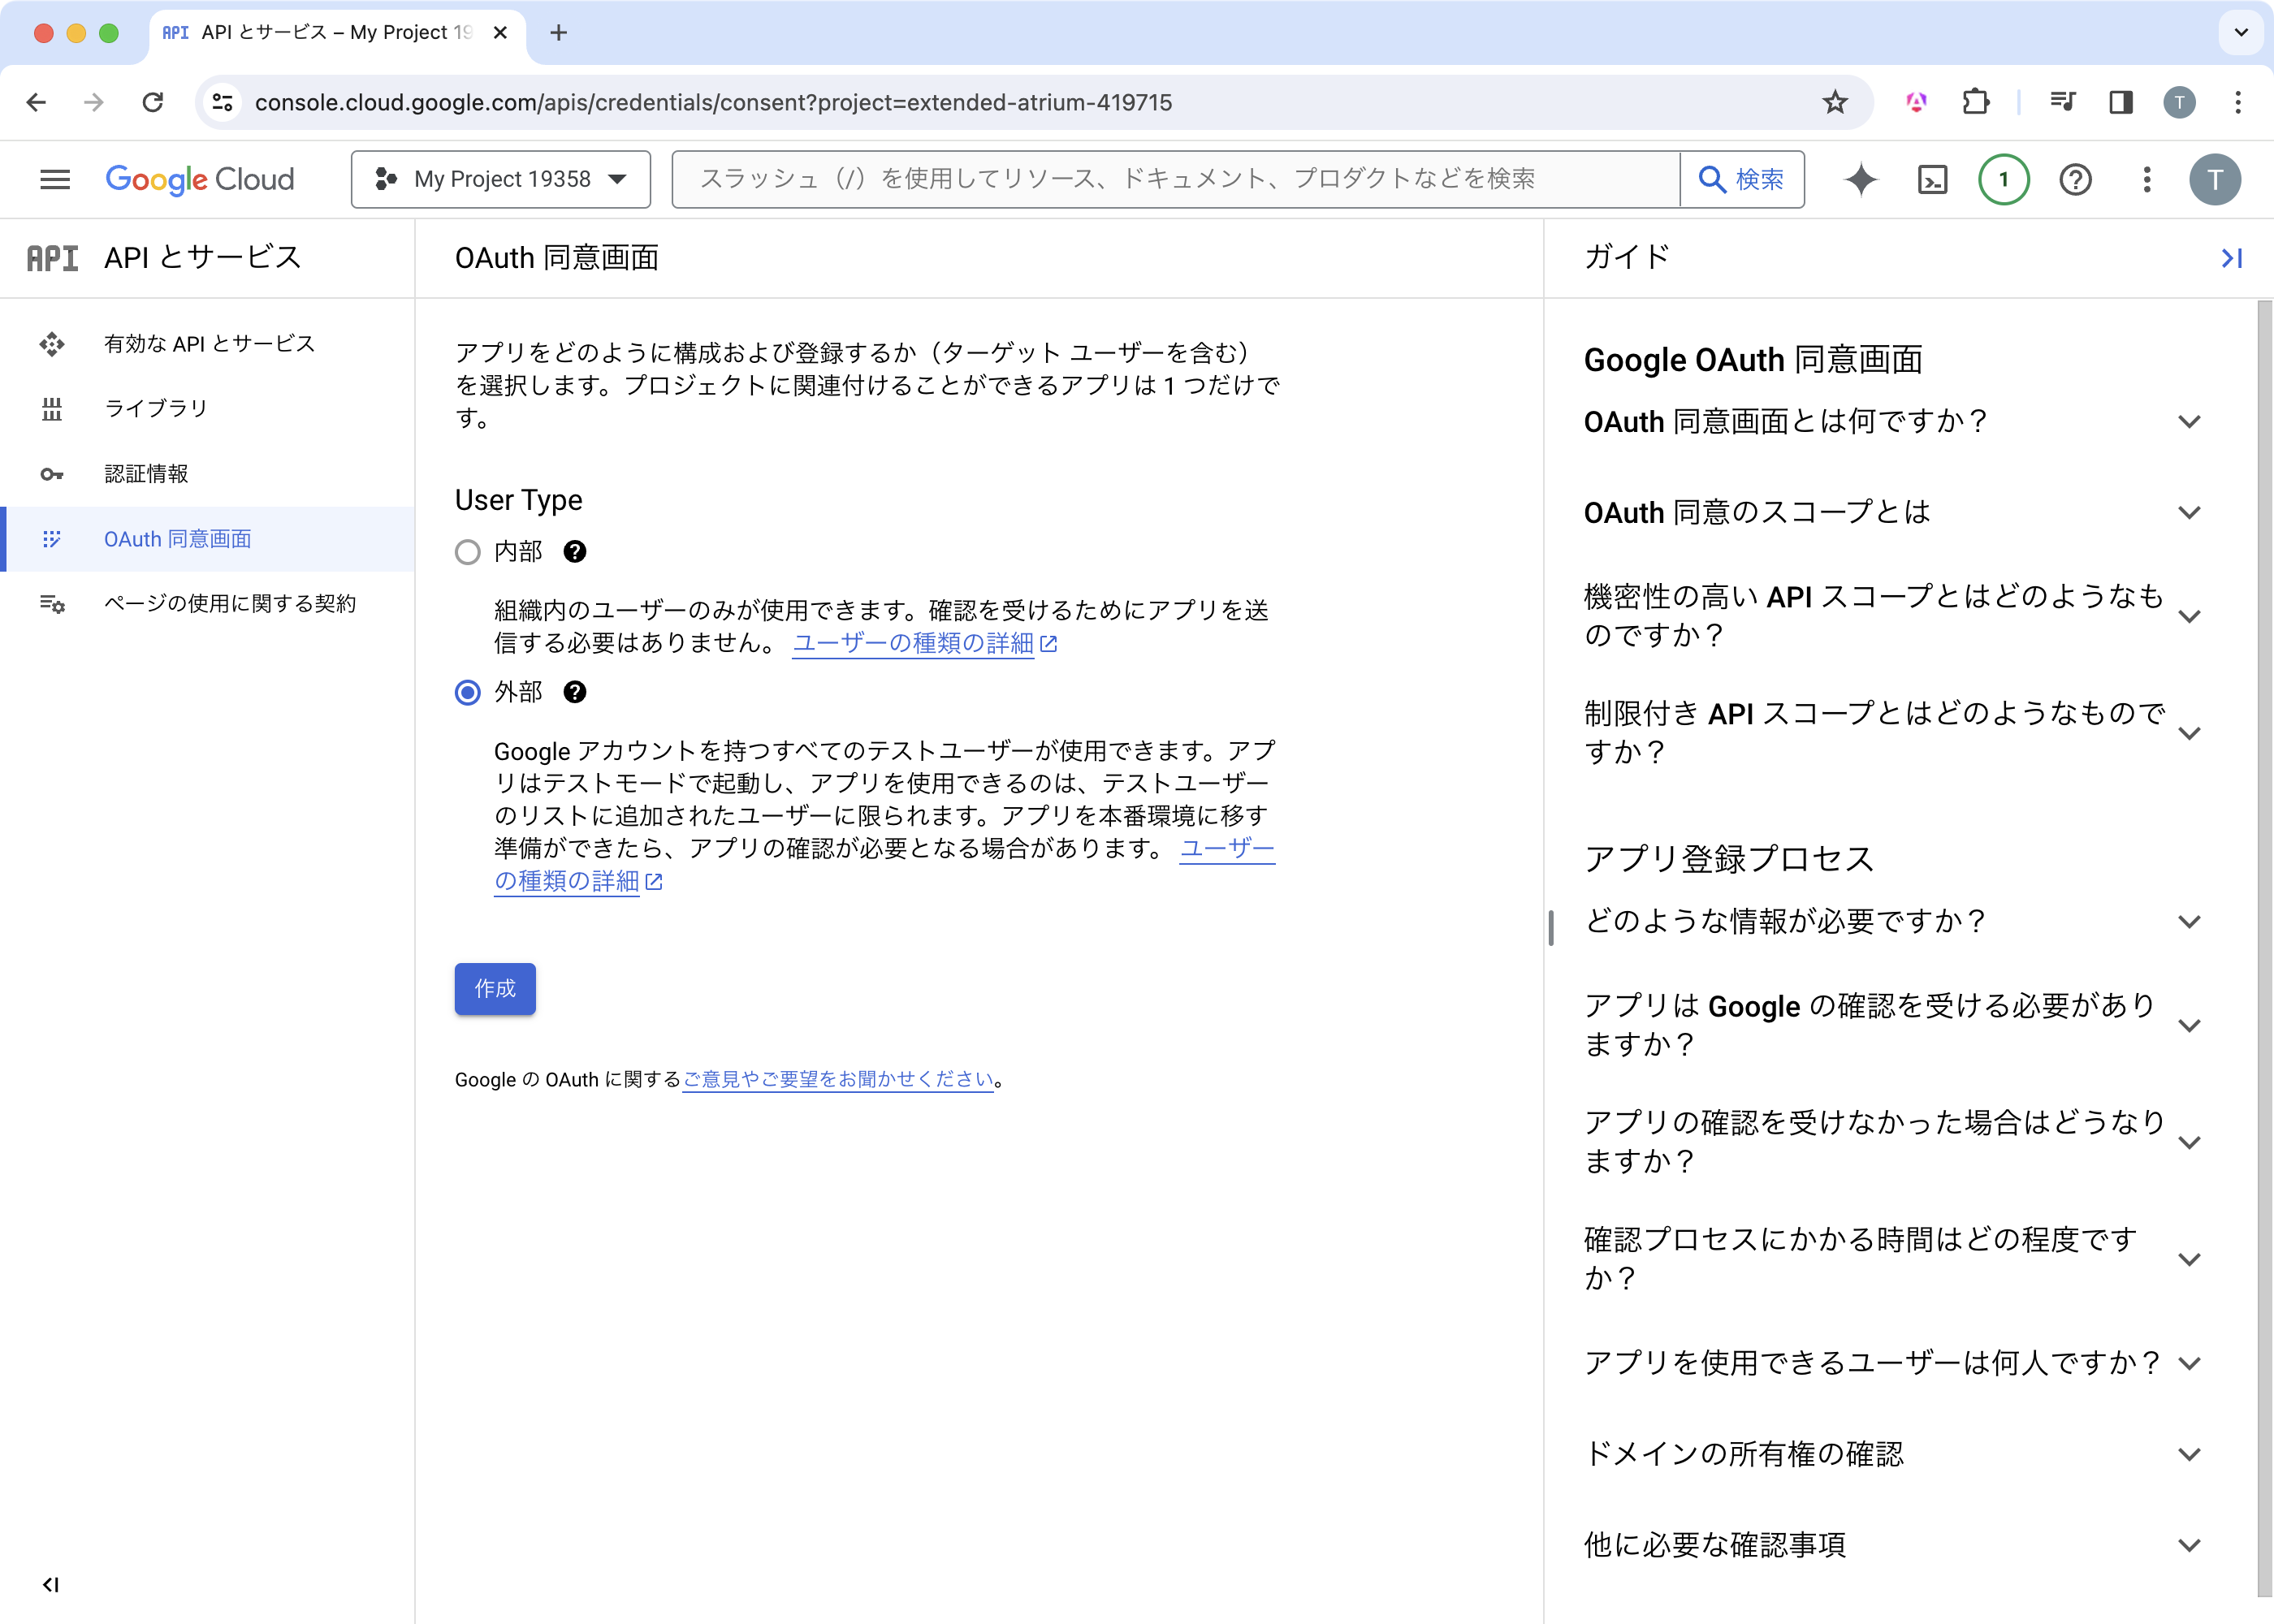Select the 外部 radio button
The width and height of the screenshot is (2274, 1624).
(467, 692)
